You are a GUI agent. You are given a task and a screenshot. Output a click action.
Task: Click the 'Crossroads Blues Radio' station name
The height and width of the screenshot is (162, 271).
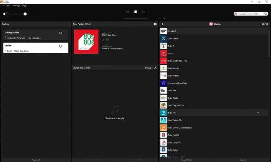click(x=177, y=83)
